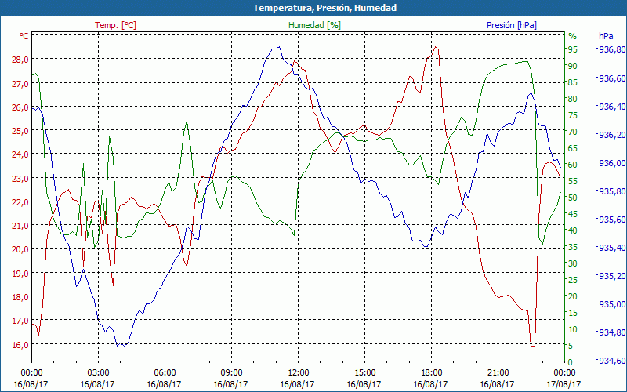Viewport: 627px width, 392px height.
Task: Click temperature axis value 24,0
Action: point(20,154)
